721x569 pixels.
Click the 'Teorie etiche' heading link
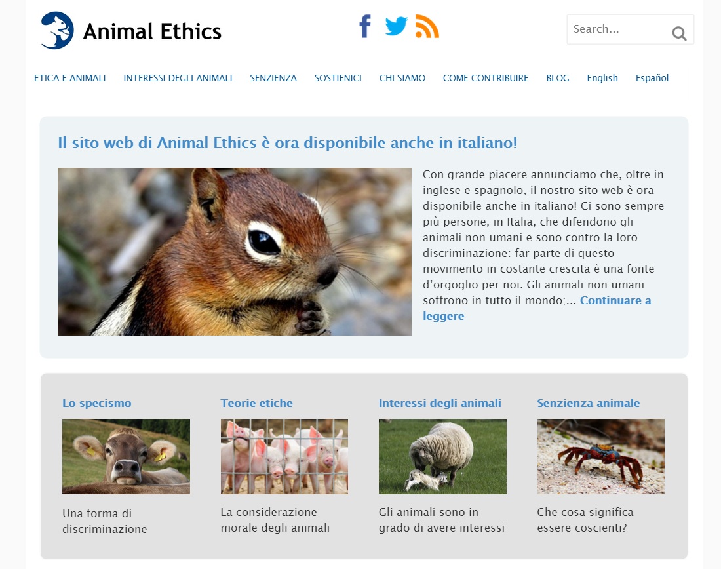coord(256,403)
